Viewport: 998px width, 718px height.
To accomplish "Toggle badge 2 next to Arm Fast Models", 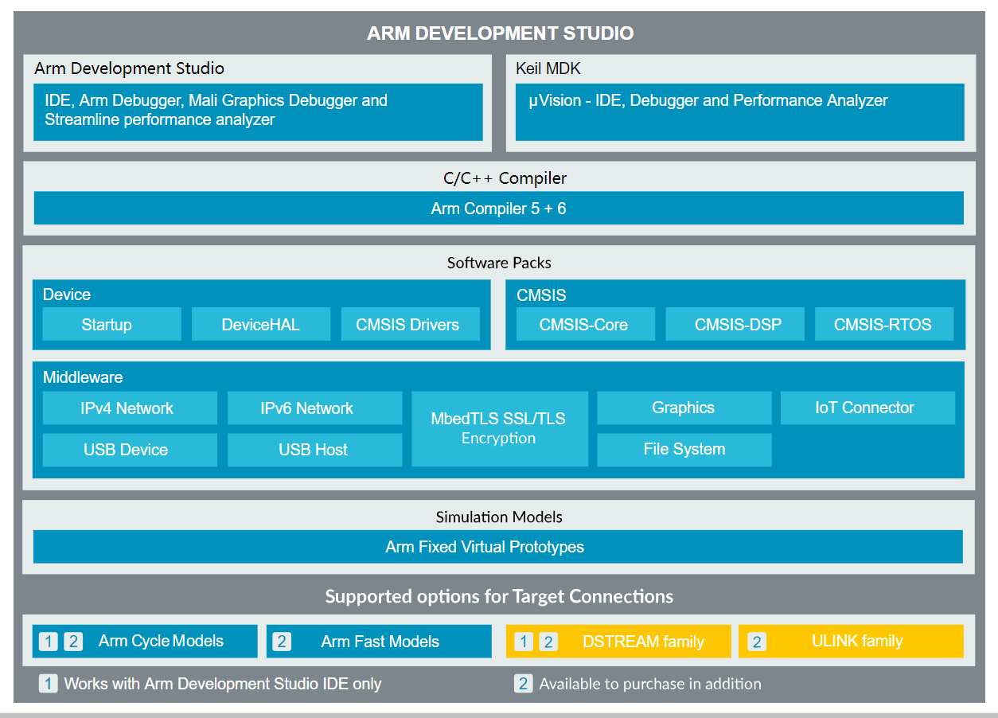I will click(x=281, y=641).
